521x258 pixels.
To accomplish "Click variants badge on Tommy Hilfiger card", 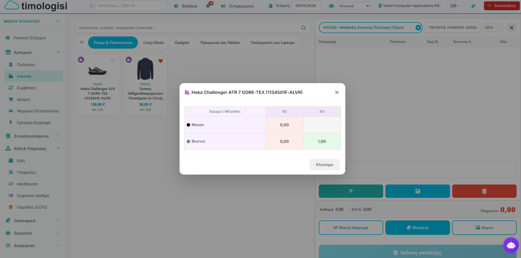I will (x=129, y=60).
